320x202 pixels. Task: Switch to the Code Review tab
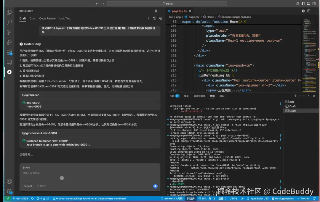[47, 18]
